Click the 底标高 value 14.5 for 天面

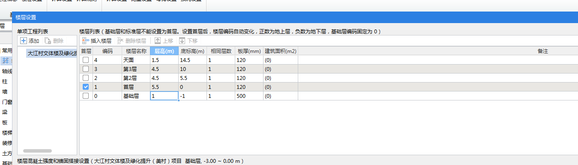193,60
